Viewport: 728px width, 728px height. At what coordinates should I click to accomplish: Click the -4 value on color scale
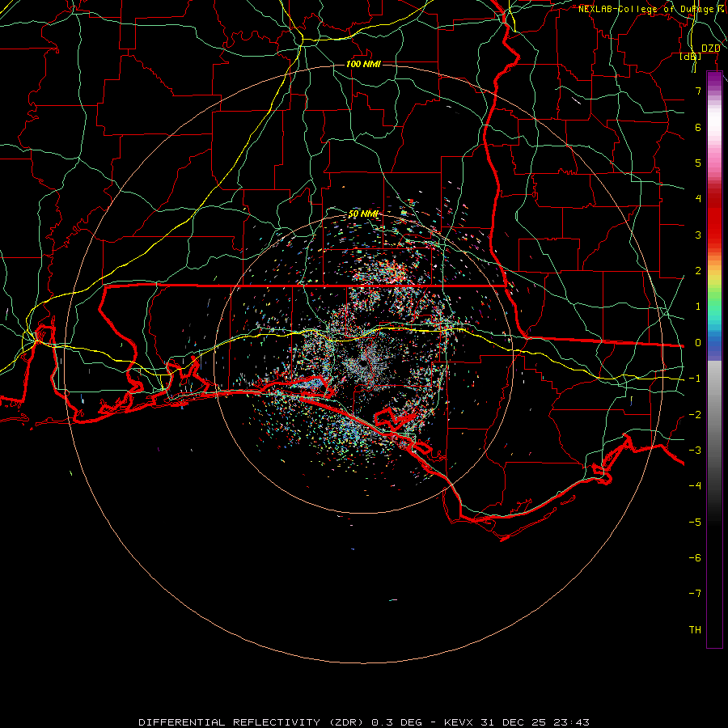click(x=695, y=486)
